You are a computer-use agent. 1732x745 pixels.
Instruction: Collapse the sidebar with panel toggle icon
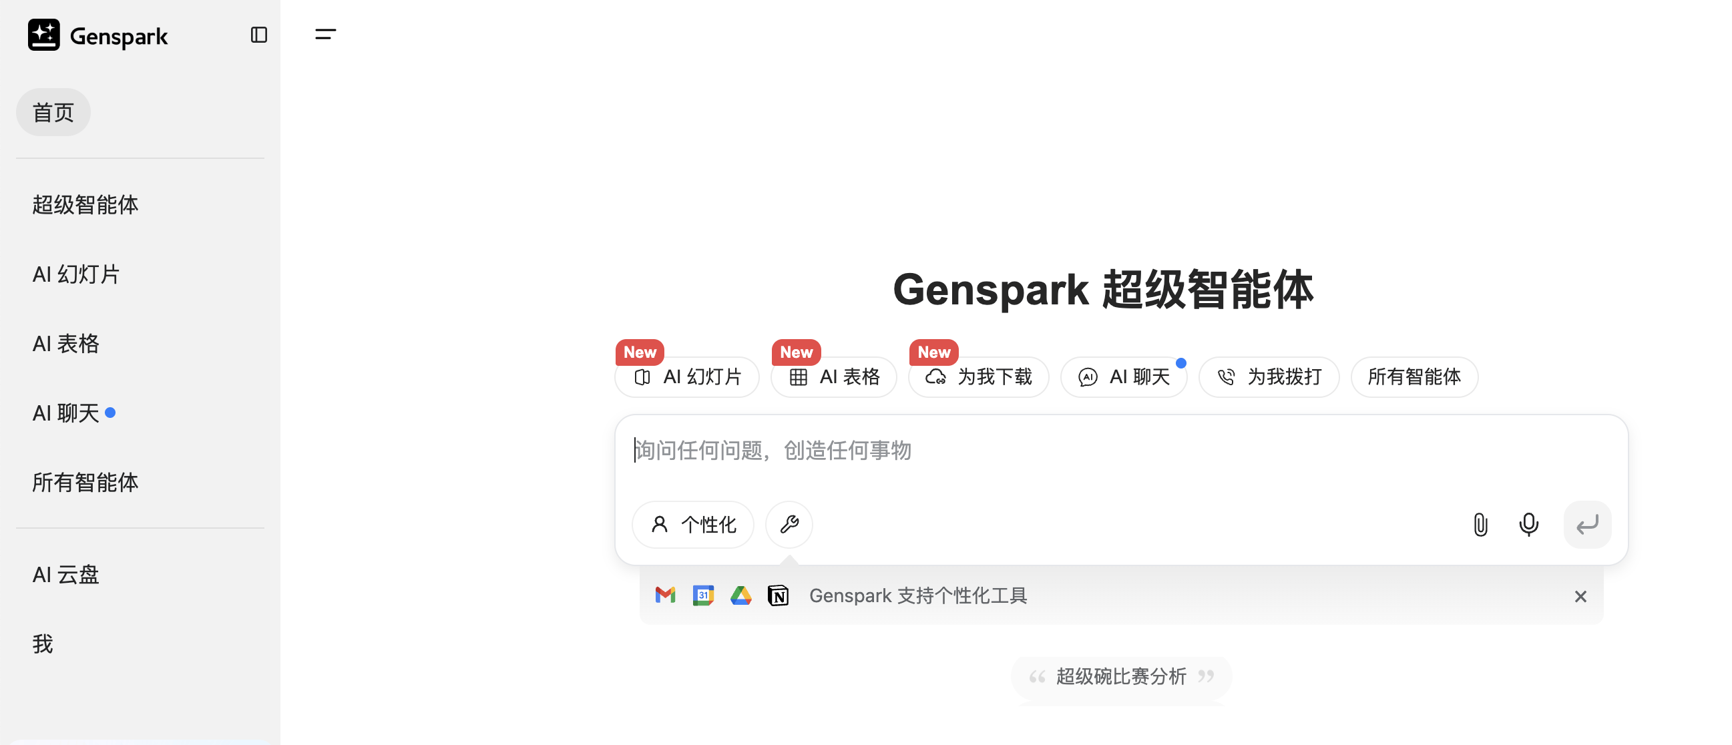point(259,35)
